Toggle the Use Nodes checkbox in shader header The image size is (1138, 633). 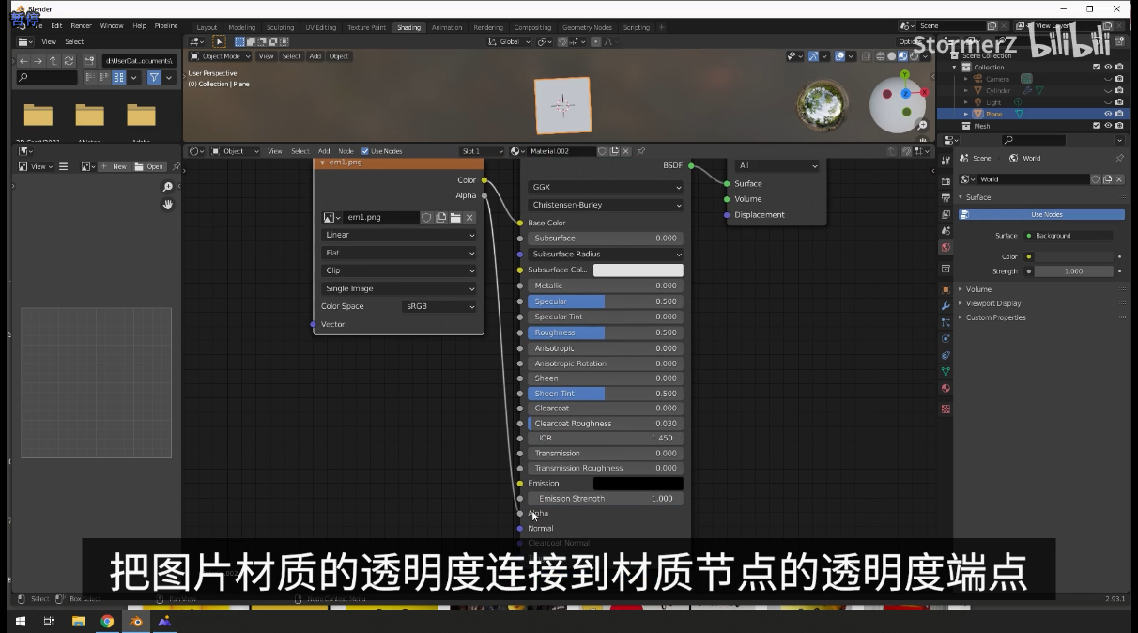(x=365, y=150)
